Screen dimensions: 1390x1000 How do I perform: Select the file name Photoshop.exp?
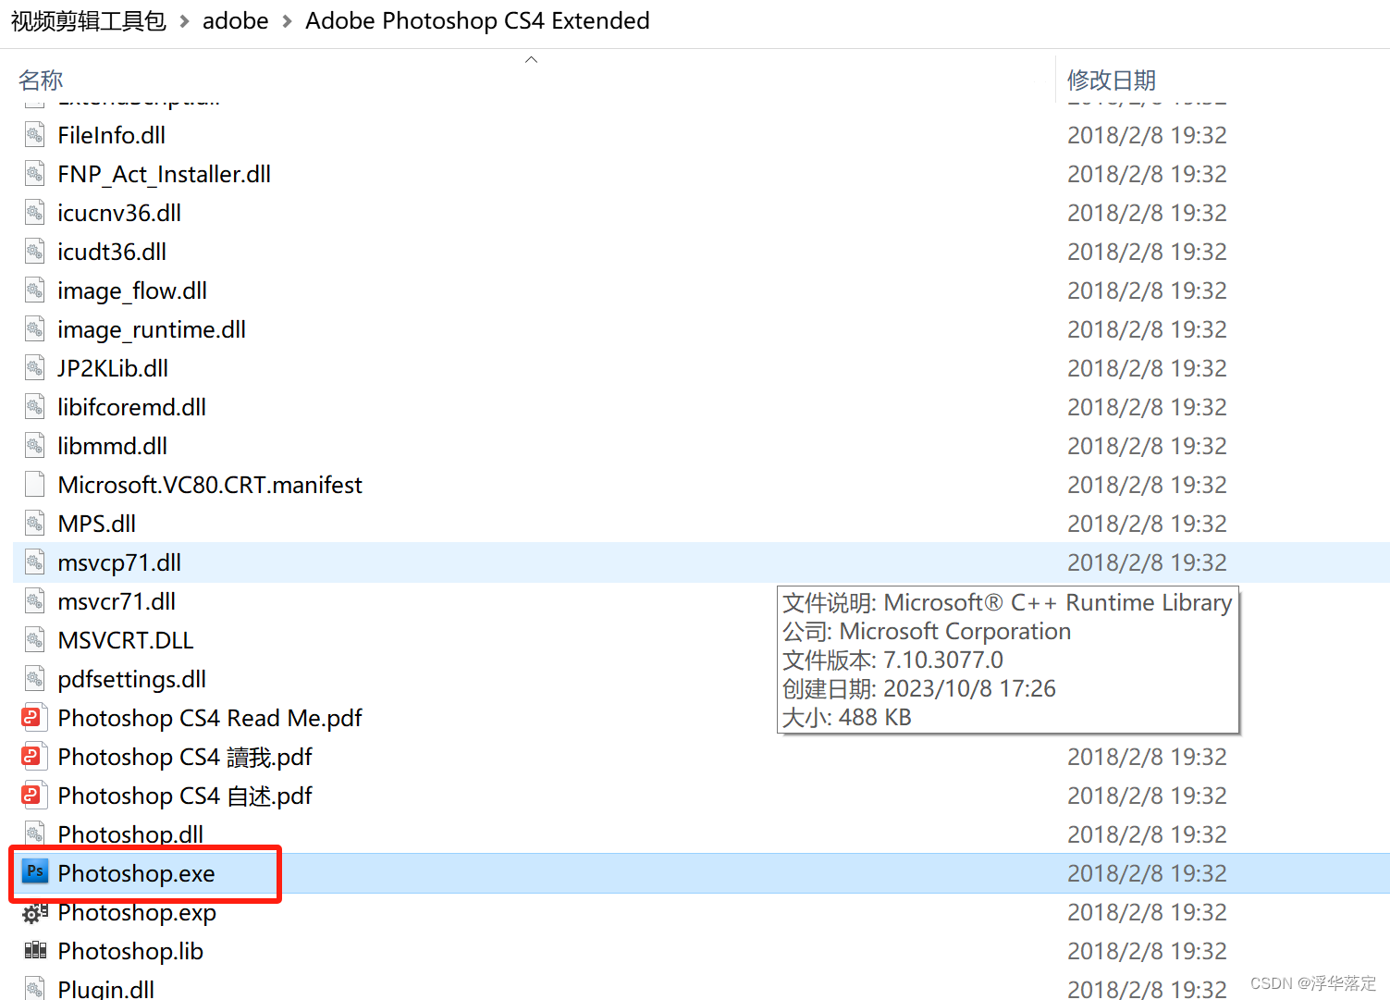click(137, 912)
